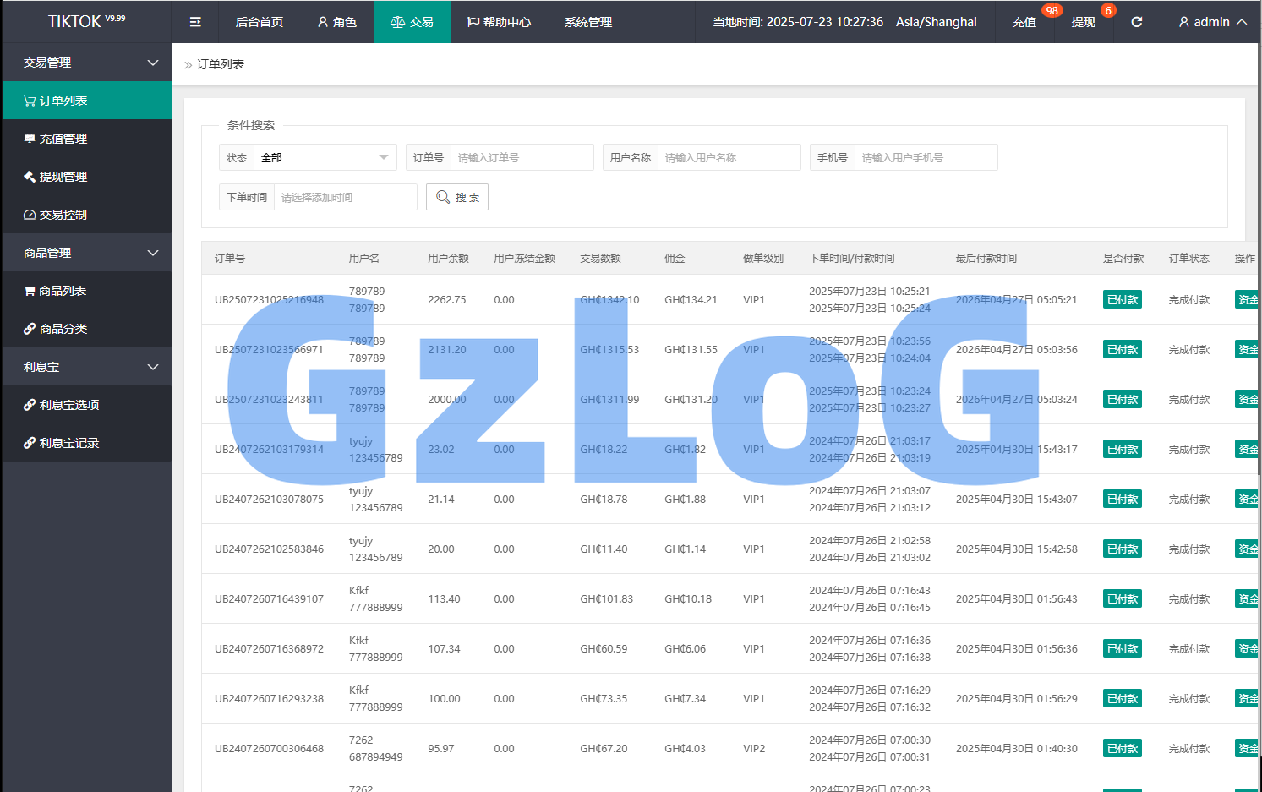1262x792 pixels.
Task: Select order number UB2407262103078075
Action: click(269, 499)
